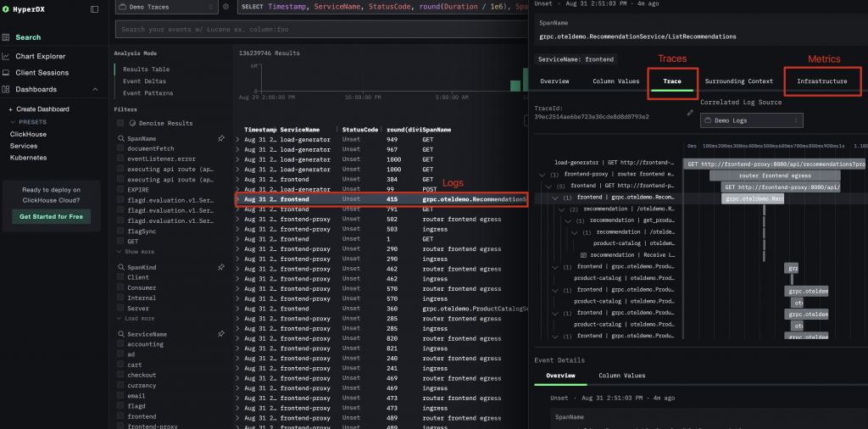Check the documentFetch SpanName filter

120,149
